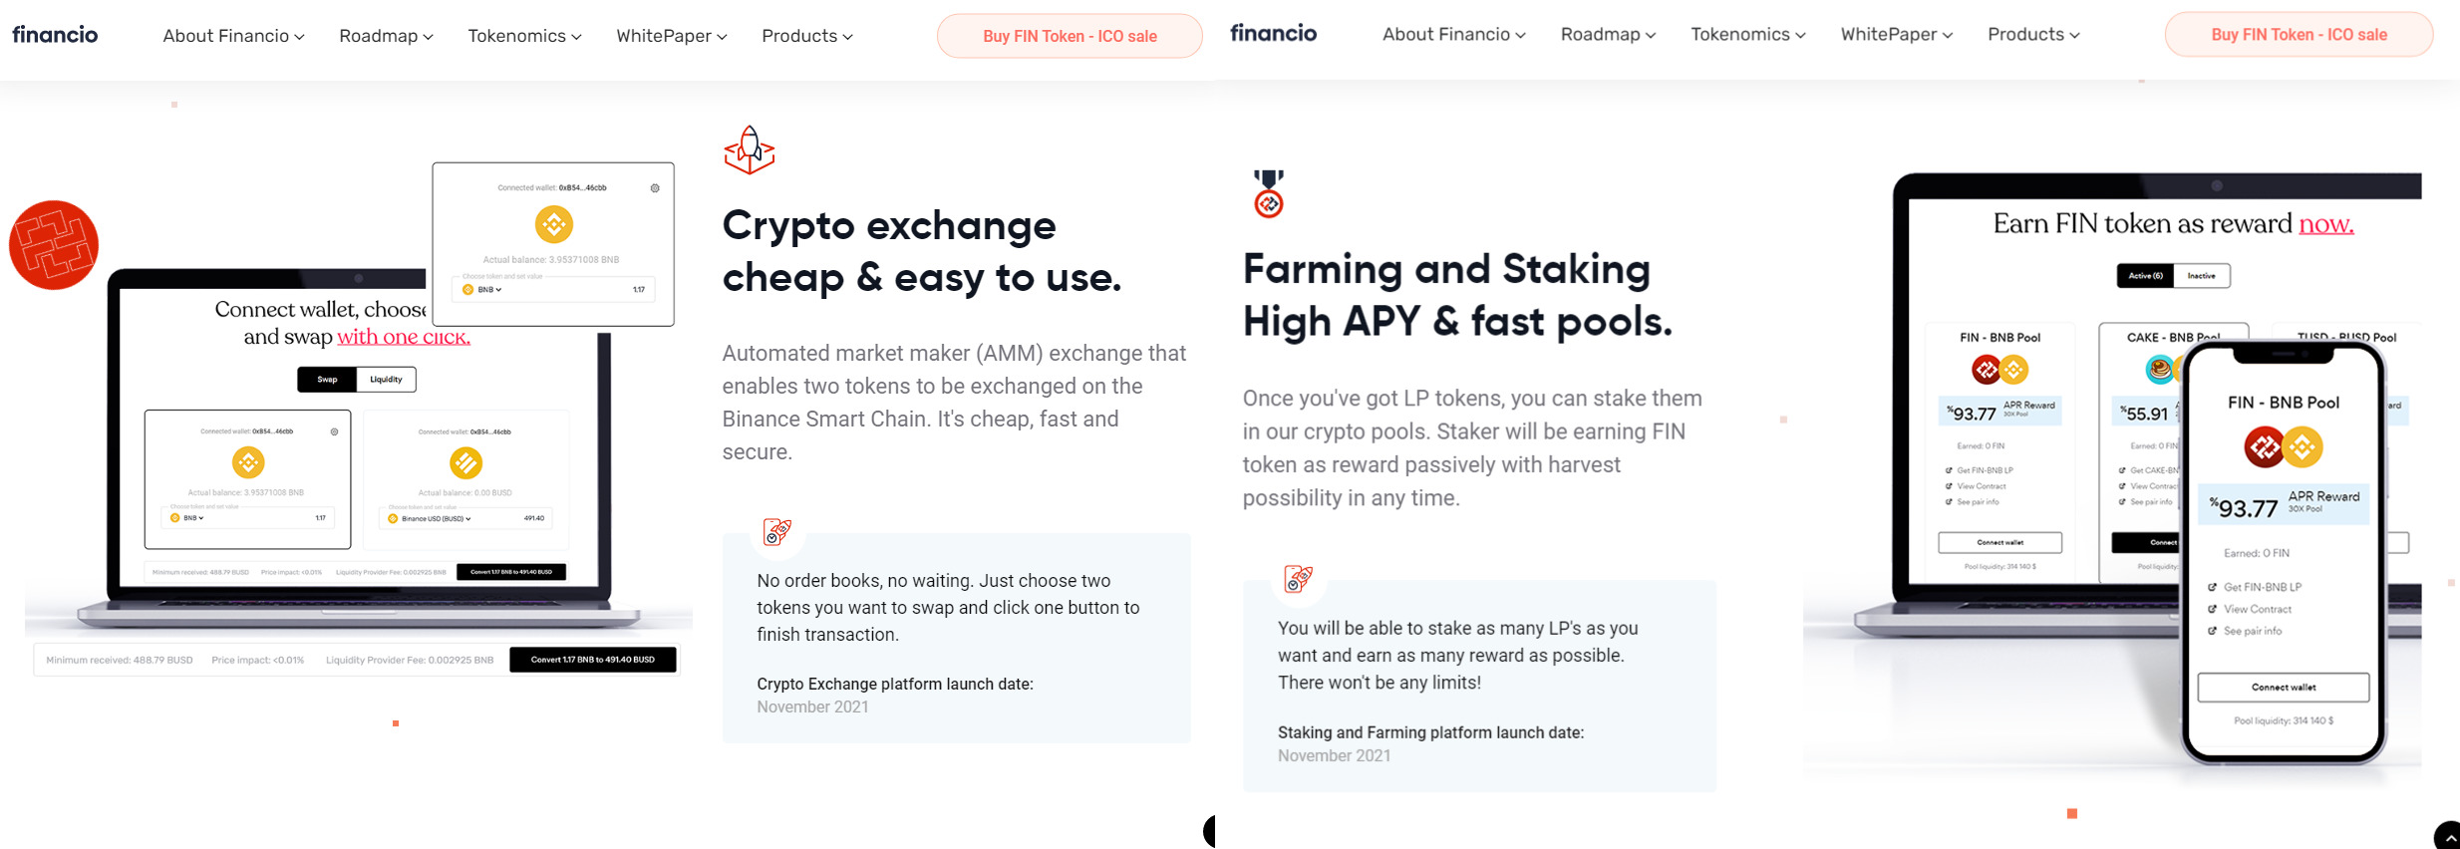Toggle pools list to Inactive
Image resolution: width=2460 pixels, height=849 pixels.
[2201, 276]
